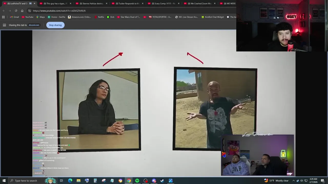Screen dimensions: 328x184
Task: Open the apps grid in bookmarks bar
Action: click(x=3, y=17)
